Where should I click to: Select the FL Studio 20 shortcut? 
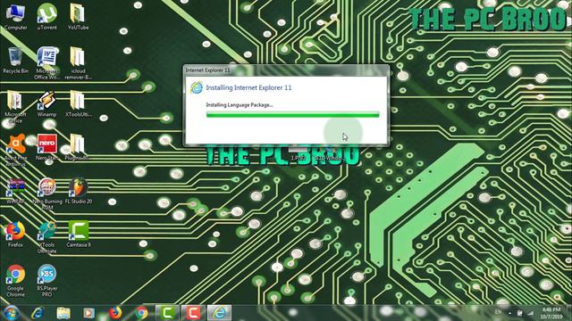pyautogui.click(x=78, y=191)
